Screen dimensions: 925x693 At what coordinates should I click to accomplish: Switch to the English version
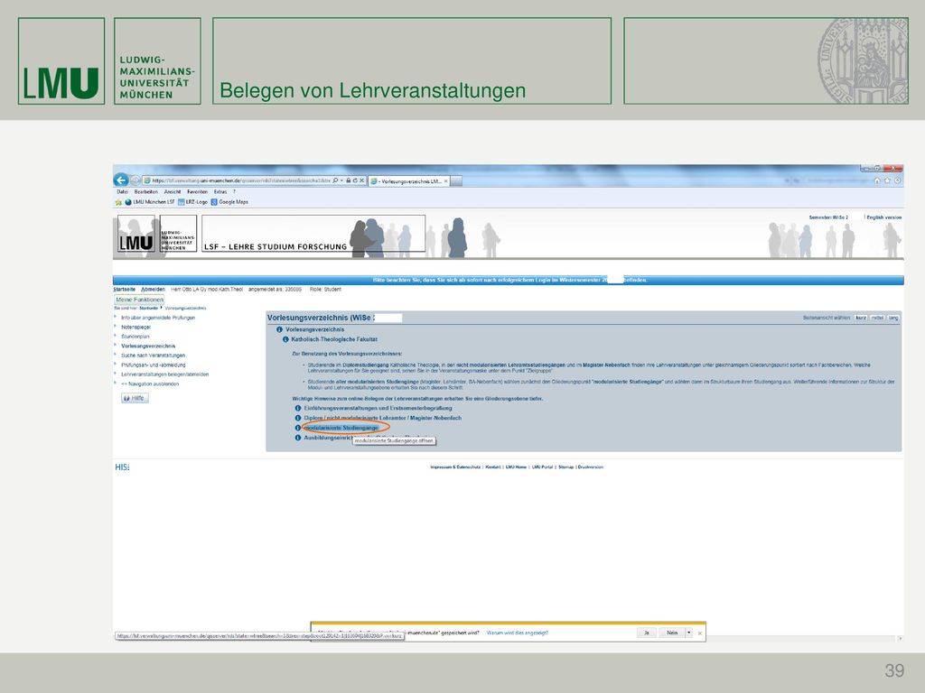[x=883, y=217]
